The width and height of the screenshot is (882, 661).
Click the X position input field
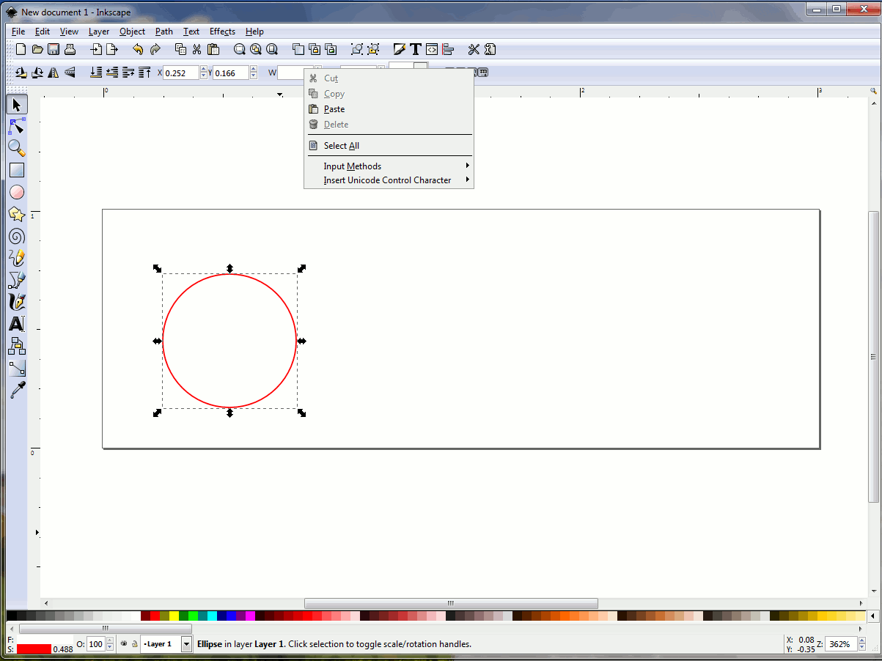click(181, 73)
